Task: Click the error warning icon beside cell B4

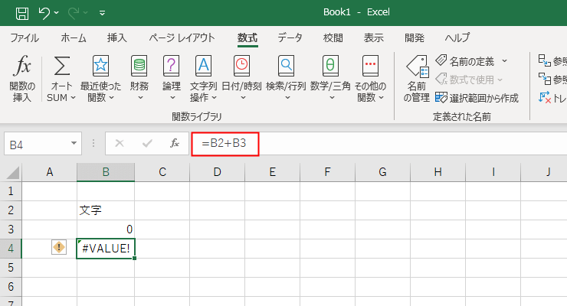Action: pyautogui.click(x=59, y=247)
